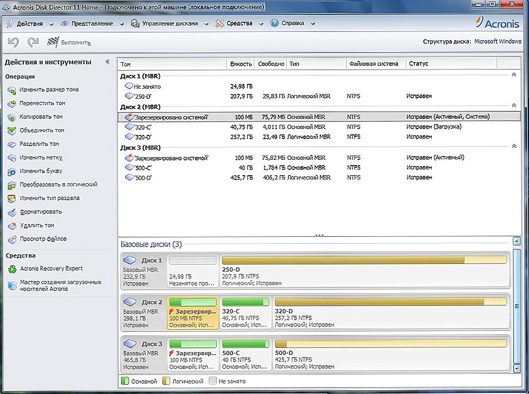529x394 pixels.
Task: Click the Изменить букву icon
Action: click(x=12, y=172)
